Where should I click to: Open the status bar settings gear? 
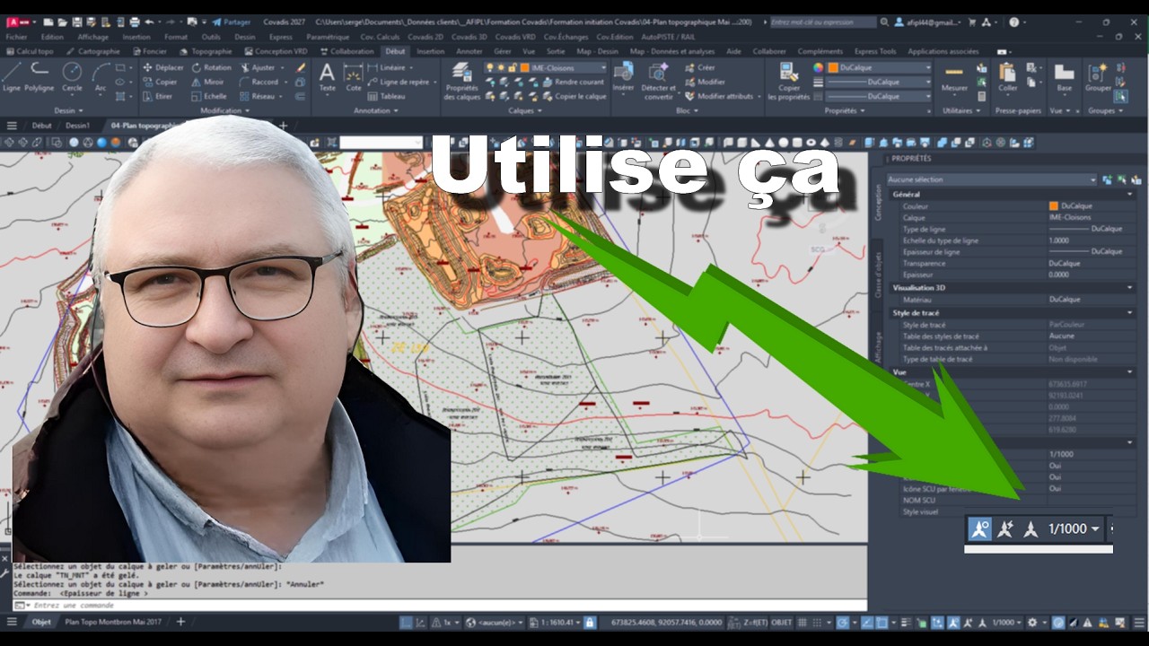coord(1032,622)
